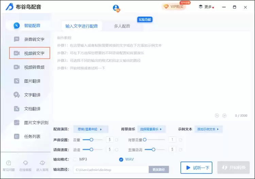Viewport: 255px width, 179px height.
Task: Open the user account avatar icon
Action: (x=116, y=8)
